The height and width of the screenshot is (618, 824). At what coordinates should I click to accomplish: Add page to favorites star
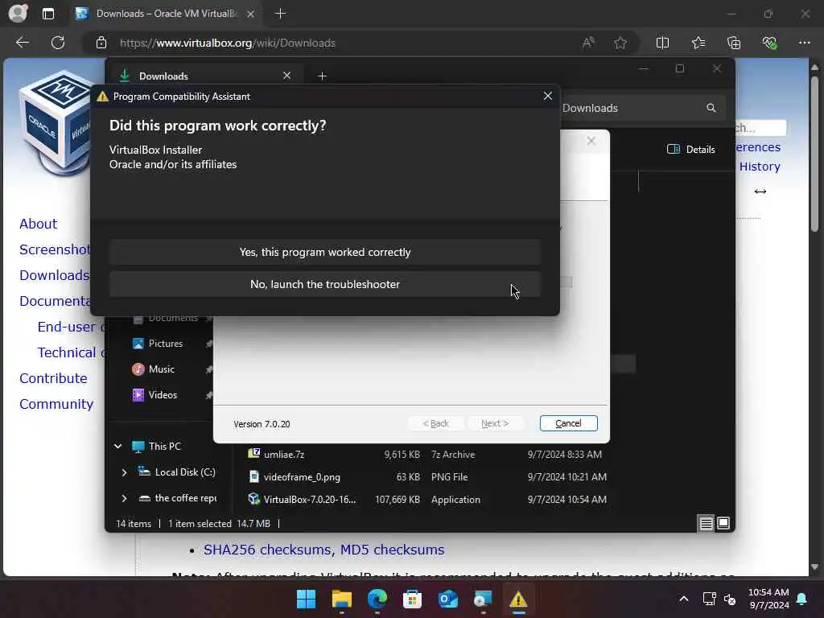[x=620, y=43]
